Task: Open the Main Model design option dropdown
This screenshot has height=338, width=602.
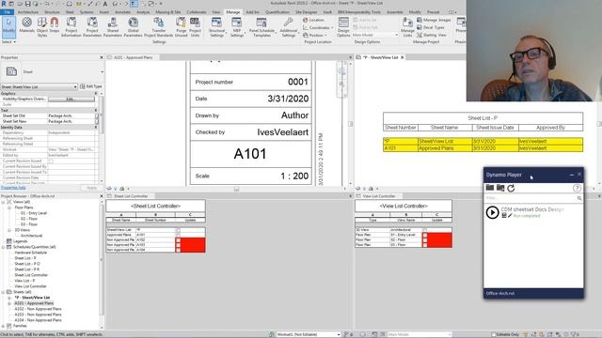Action: pyautogui.click(x=374, y=35)
